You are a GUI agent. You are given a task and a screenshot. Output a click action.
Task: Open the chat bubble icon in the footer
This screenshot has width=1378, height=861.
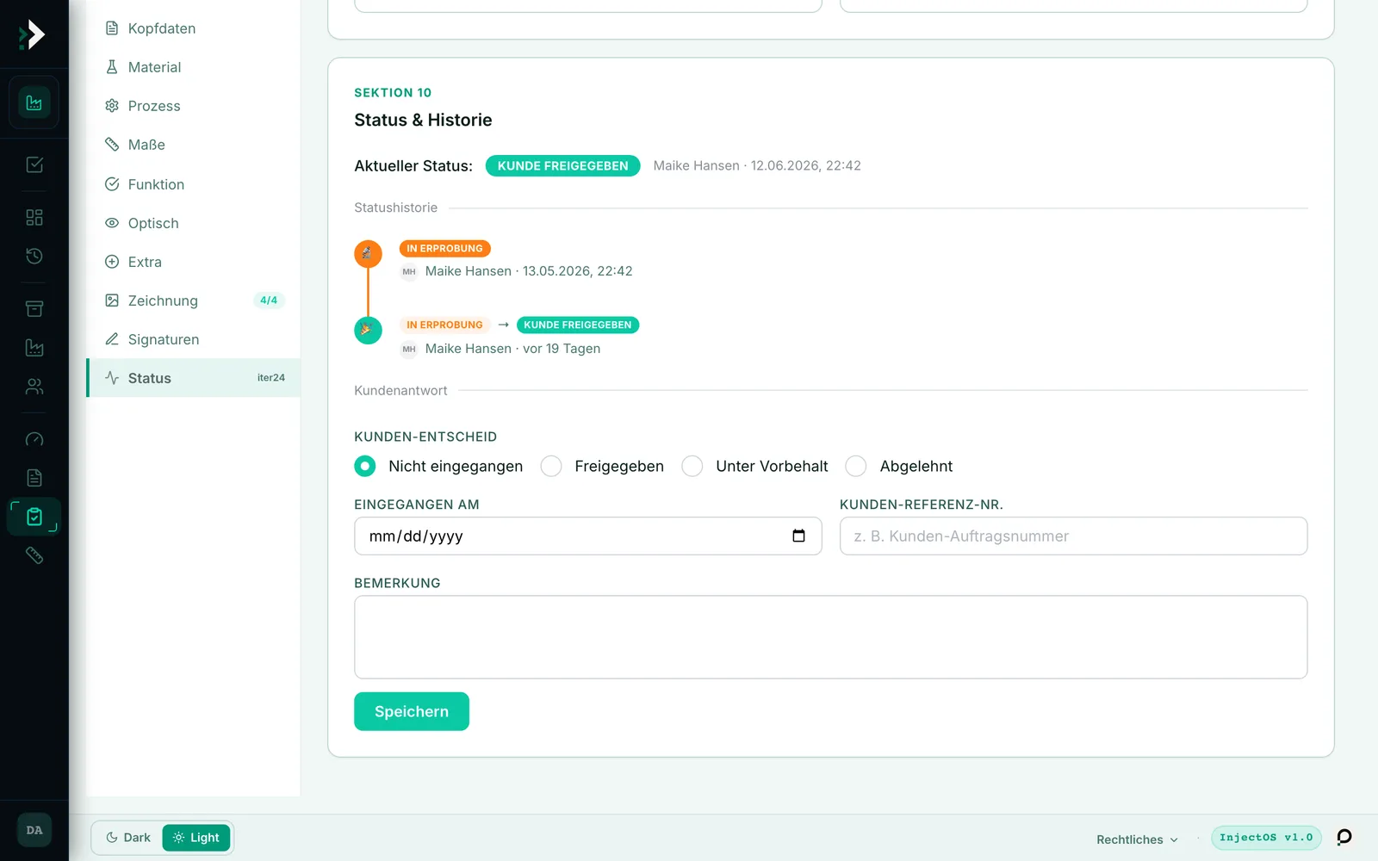[1344, 837]
